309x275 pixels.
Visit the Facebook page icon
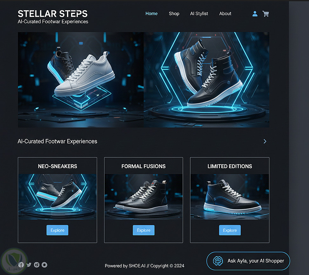coord(21,265)
